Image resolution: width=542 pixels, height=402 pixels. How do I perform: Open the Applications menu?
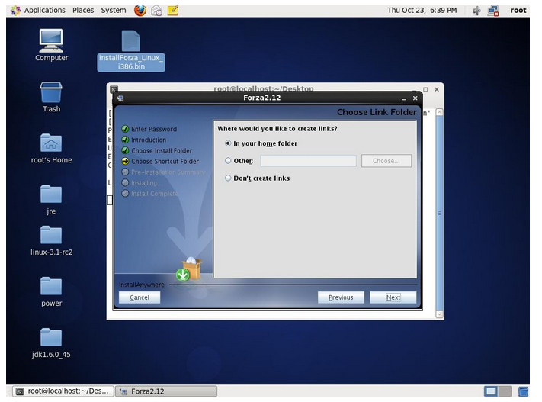(x=44, y=11)
